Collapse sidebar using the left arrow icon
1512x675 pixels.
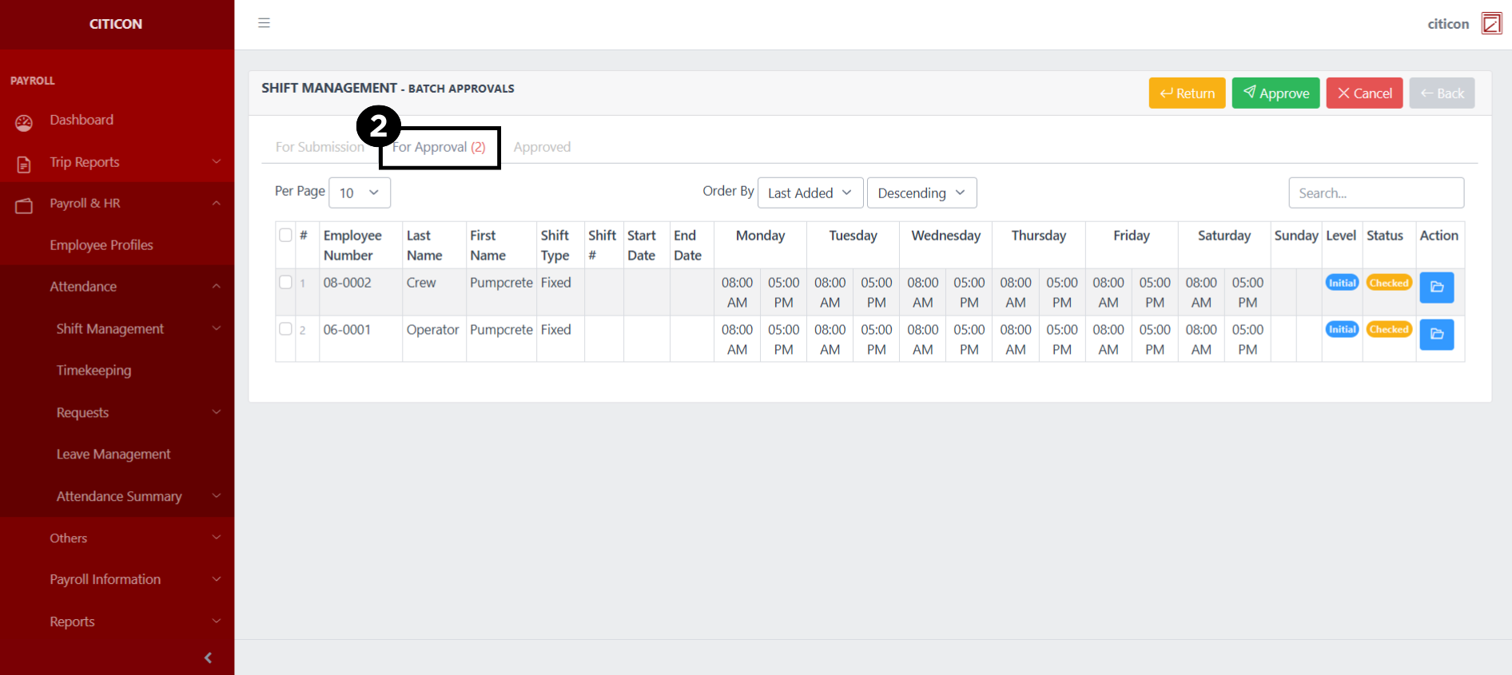pyautogui.click(x=208, y=657)
